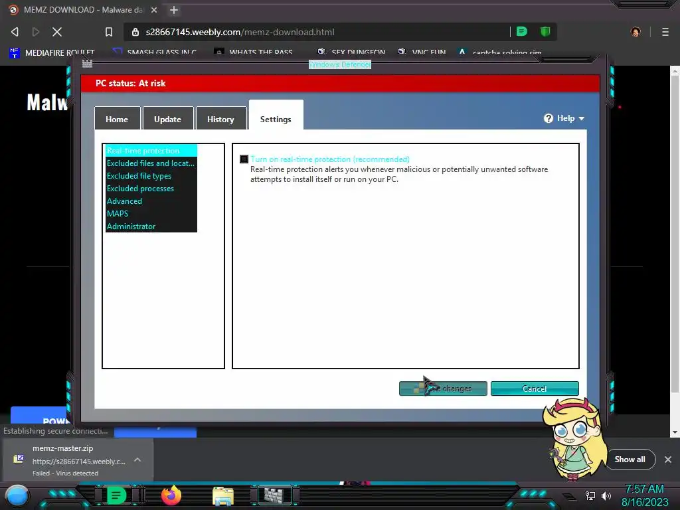Open the green chat extension icon in address bar
Image resolution: width=680 pixels, height=510 pixels.
(522, 31)
